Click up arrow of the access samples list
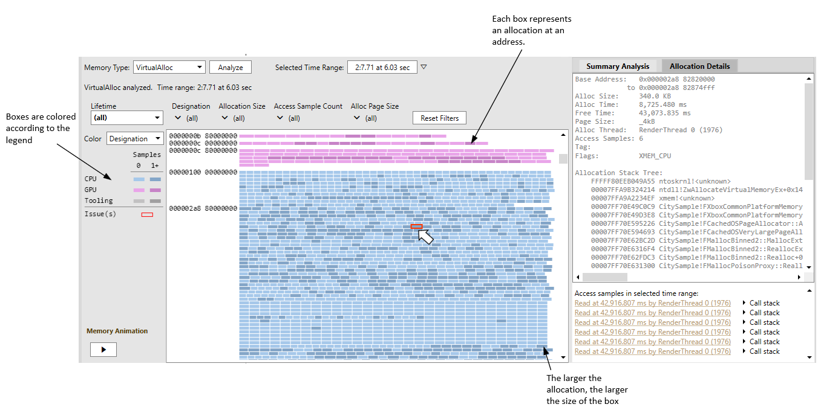Screen dimensions: 821x410 coord(810,291)
